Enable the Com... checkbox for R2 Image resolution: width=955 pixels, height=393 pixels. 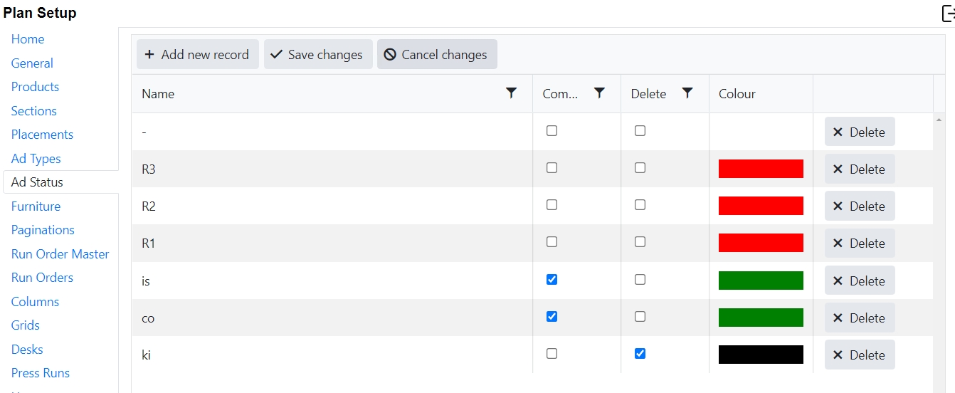(552, 205)
